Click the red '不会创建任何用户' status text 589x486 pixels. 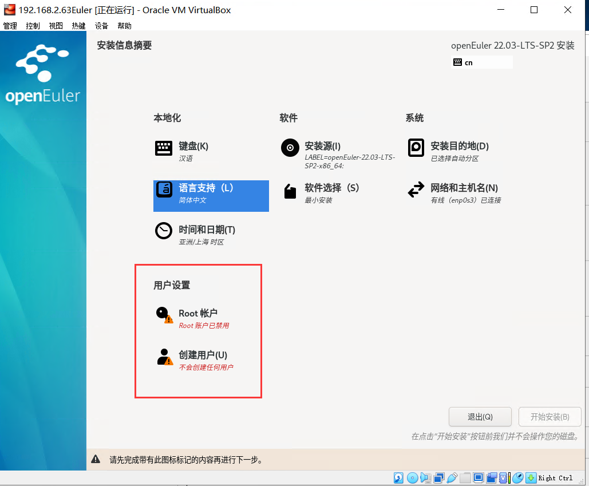pyautogui.click(x=206, y=368)
